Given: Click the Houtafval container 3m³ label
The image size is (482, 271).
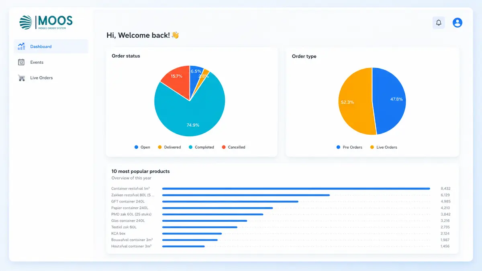Looking at the screenshot, I should tap(131, 246).
